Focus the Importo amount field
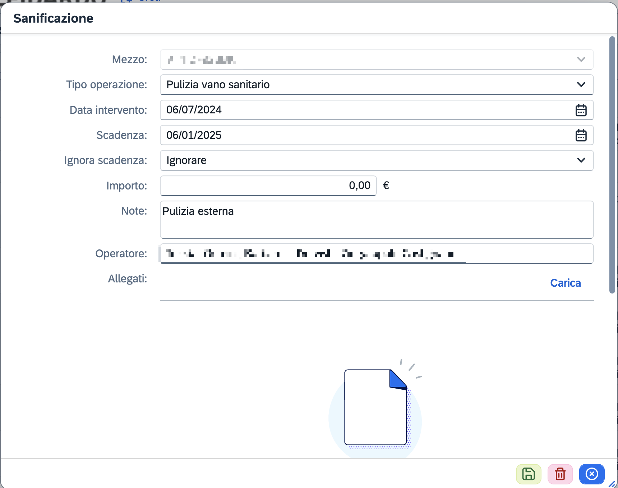 [268, 186]
